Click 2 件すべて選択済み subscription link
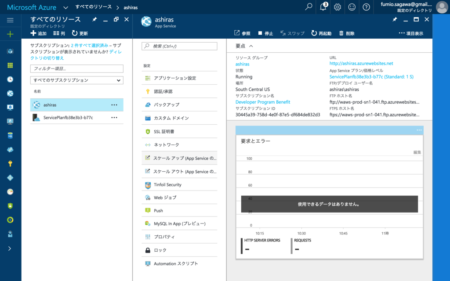The height and width of the screenshot is (281, 450). click(x=90, y=45)
